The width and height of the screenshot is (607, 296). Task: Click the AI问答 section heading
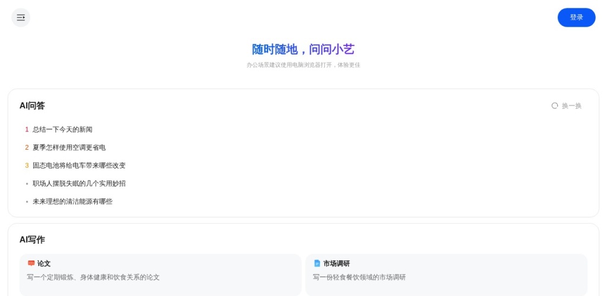point(32,106)
